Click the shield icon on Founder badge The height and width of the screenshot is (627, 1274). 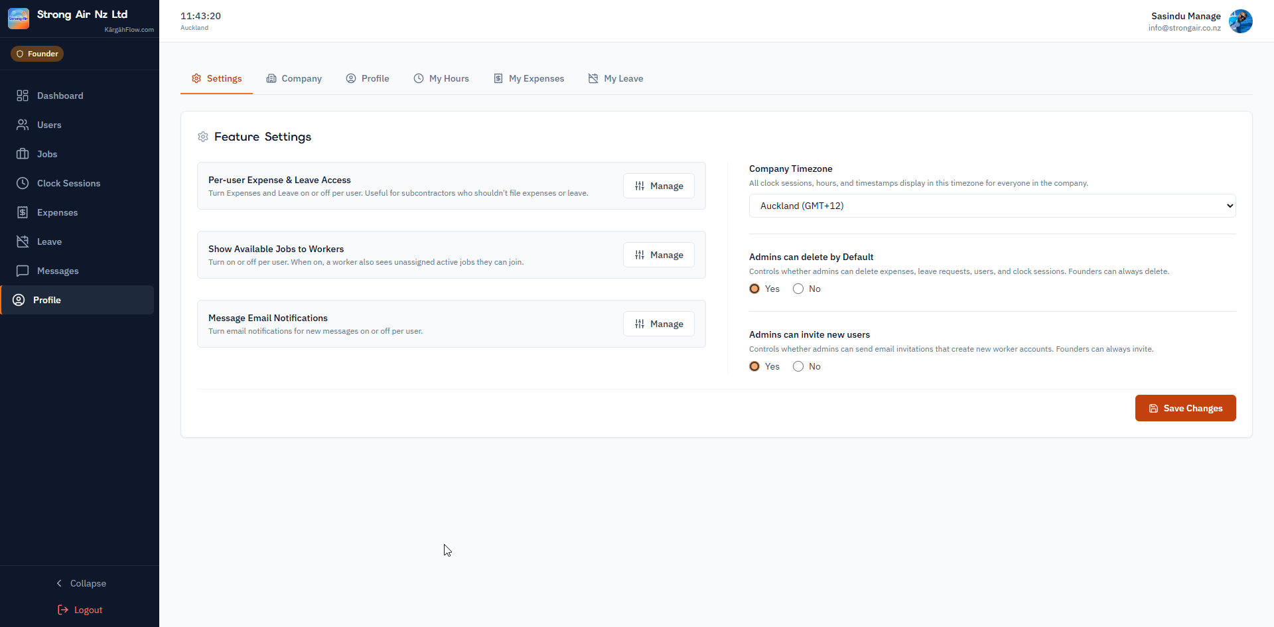tap(20, 54)
